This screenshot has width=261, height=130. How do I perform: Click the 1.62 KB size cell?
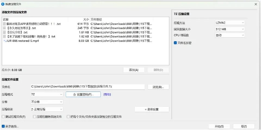[84, 37]
